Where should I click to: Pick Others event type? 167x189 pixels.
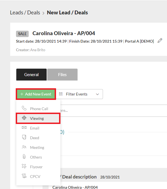(x=38, y=157)
